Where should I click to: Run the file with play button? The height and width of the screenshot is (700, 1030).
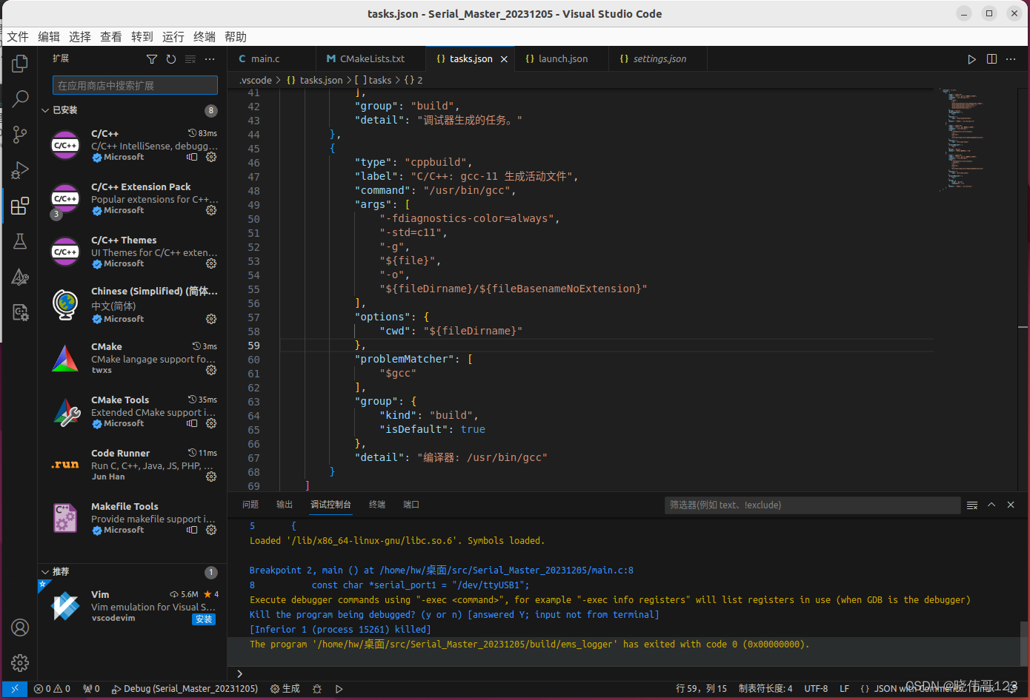coord(971,59)
